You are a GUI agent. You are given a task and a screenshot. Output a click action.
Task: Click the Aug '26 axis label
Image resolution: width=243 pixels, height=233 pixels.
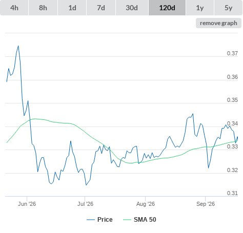coord(146,204)
